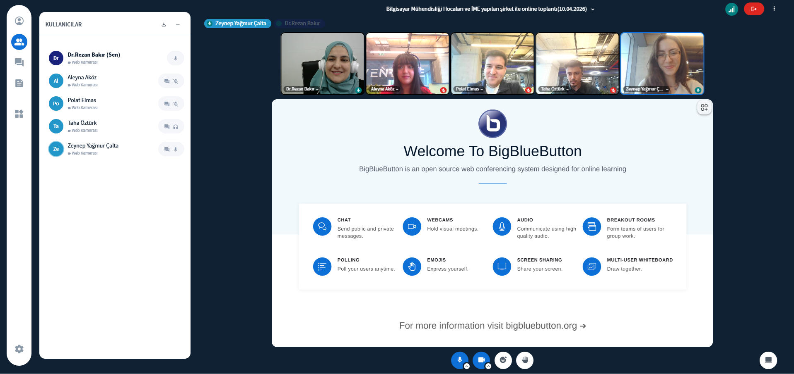This screenshot has height=374, width=794.
Task: Open the three-dot options menu
Action: pos(774,9)
